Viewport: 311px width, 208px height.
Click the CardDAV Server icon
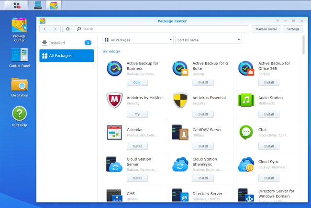[180, 132]
